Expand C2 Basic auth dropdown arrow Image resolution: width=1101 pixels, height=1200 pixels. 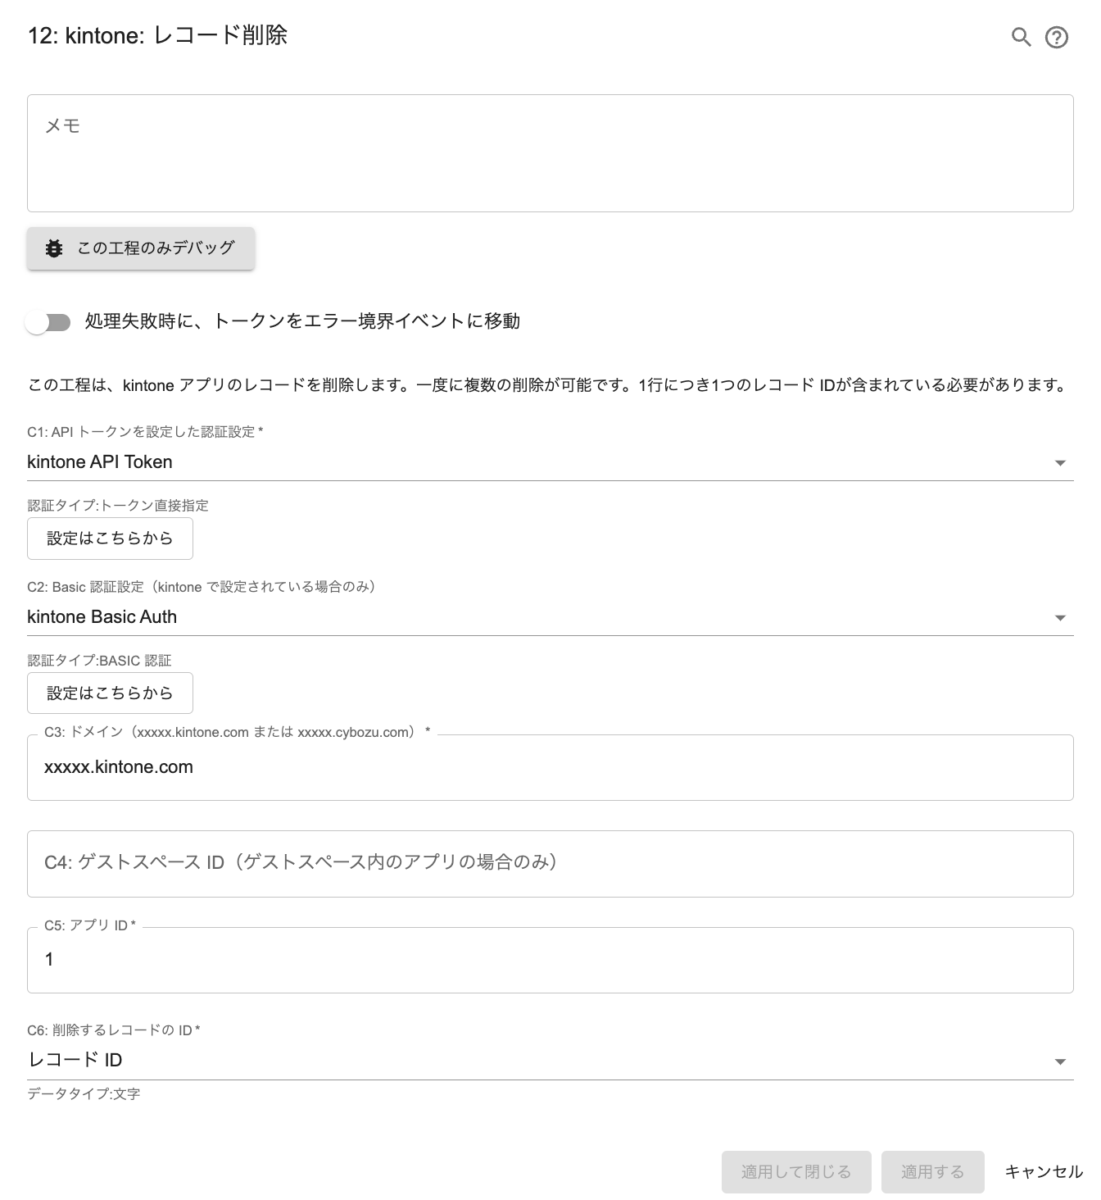click(x=1060, y=618)
